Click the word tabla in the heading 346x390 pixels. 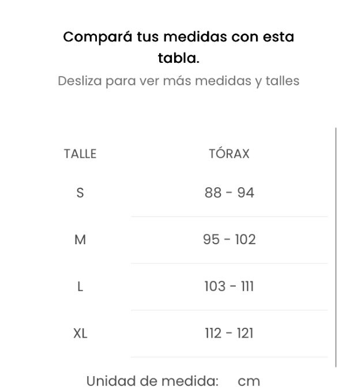click(x=178, y=58)
